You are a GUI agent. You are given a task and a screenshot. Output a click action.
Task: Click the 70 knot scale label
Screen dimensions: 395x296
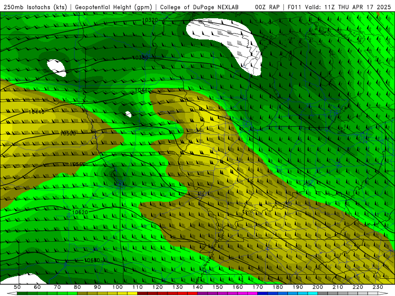(x=57, y=287)
